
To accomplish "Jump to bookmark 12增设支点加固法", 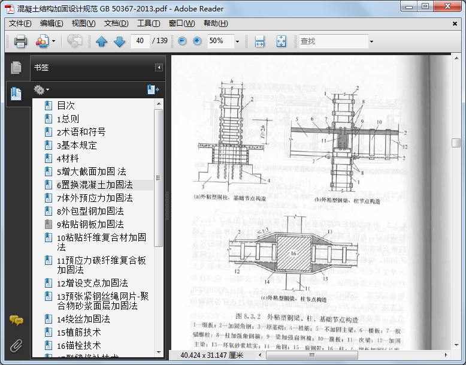I will click(x=92, y=283).
